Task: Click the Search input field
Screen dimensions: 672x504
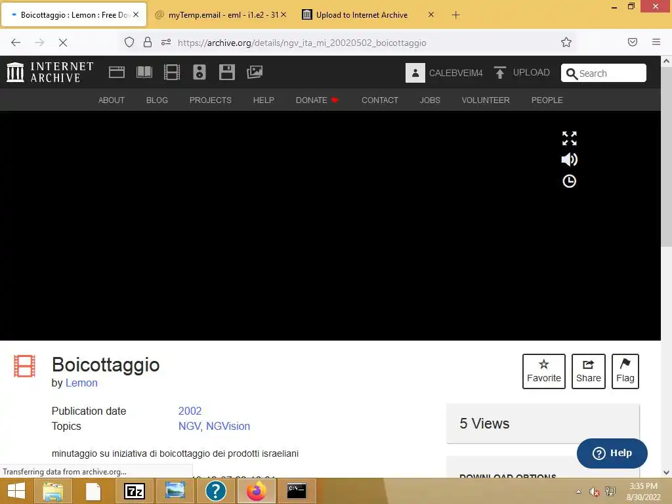Action: 604,73
